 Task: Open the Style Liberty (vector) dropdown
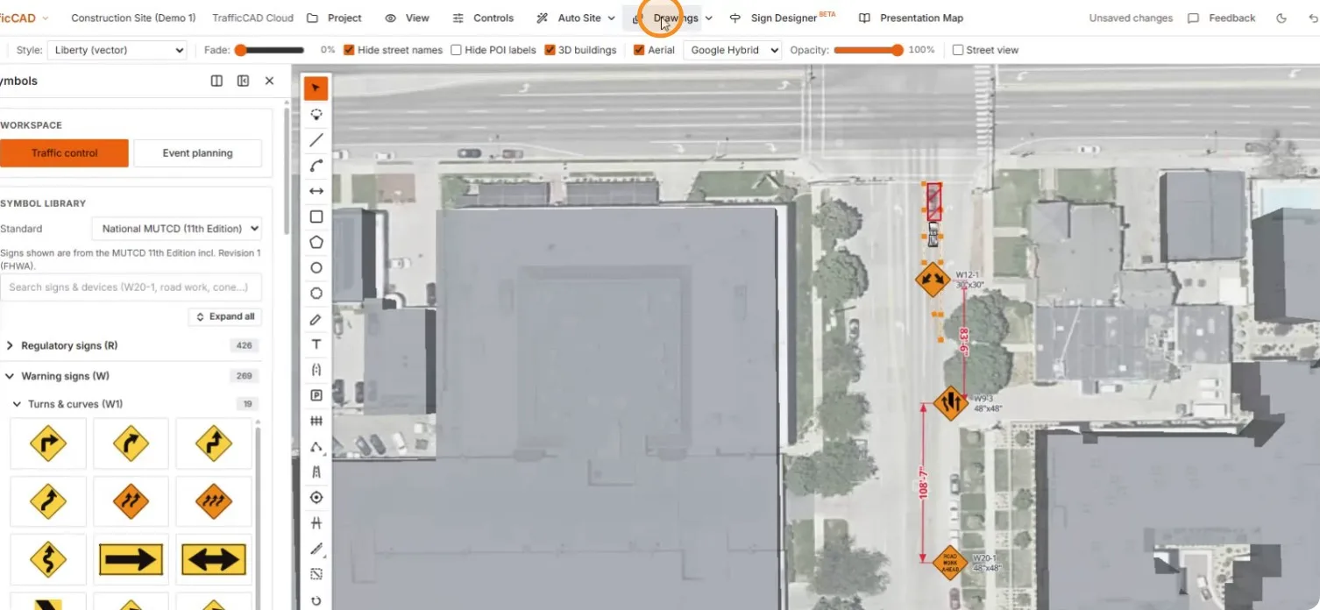point(117,50)
